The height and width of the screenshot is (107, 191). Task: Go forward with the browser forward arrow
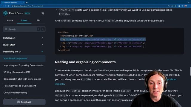[x=5, y=6]
